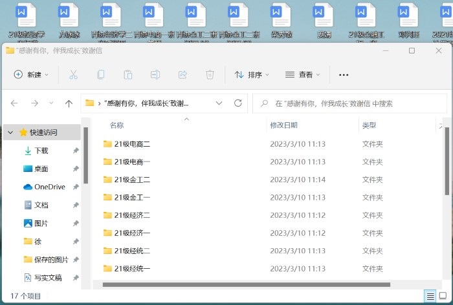Click the horizontal scrollbar in file list
Image resolution: width=453 pixels, height=305 pixels.
pyautogui.click(x=246, y=284)
